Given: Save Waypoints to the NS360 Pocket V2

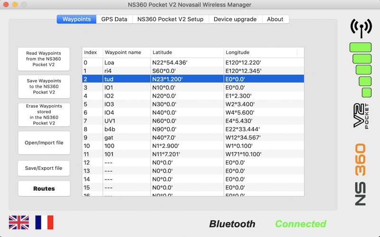Looking at the screenshot, I should tap(44, 87).
